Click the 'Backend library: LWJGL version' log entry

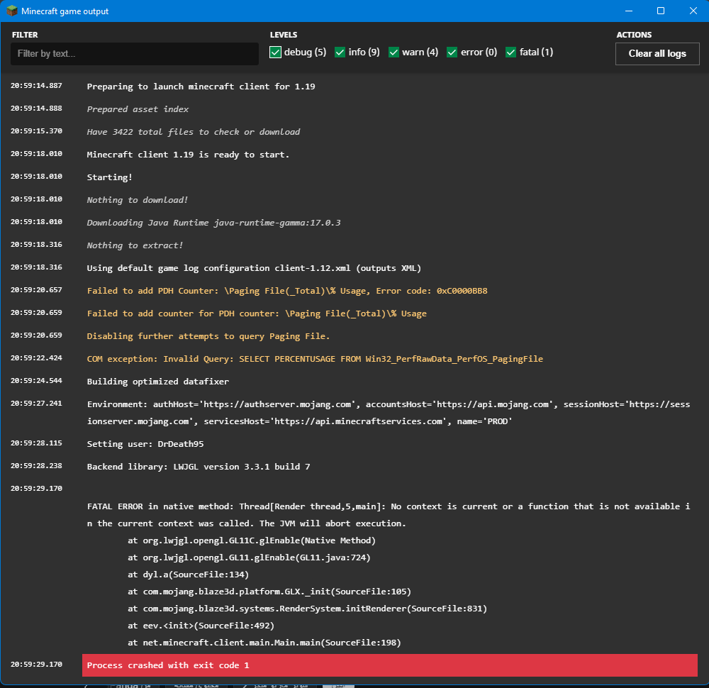click(x=198, y=467)
